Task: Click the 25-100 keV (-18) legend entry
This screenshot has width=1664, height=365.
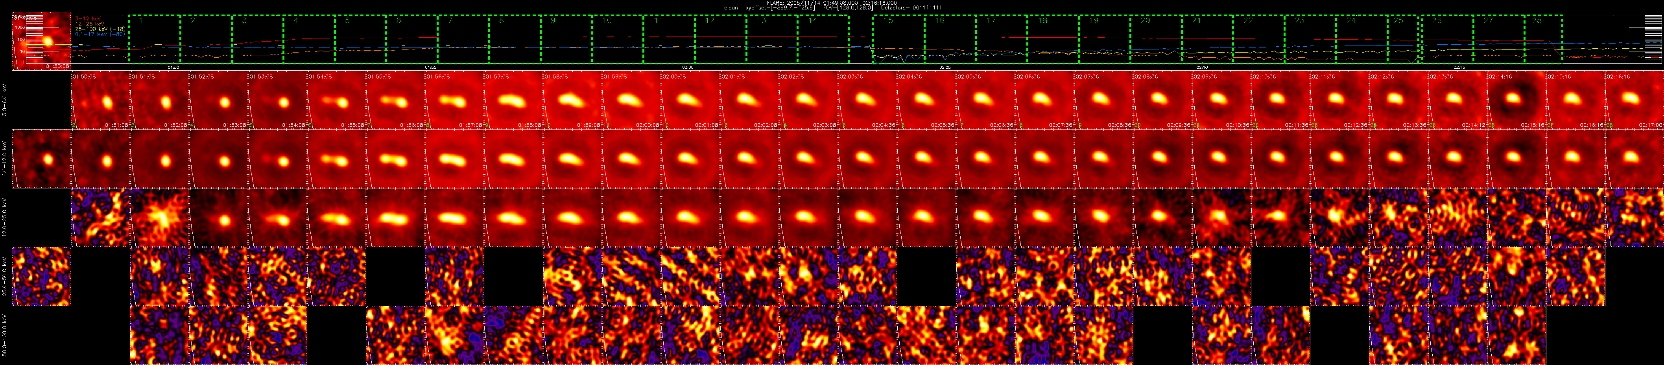Action: coord(100,29)
